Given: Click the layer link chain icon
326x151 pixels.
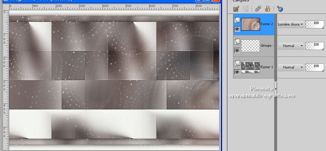Looking at the screenshot, I should (258, 9).
